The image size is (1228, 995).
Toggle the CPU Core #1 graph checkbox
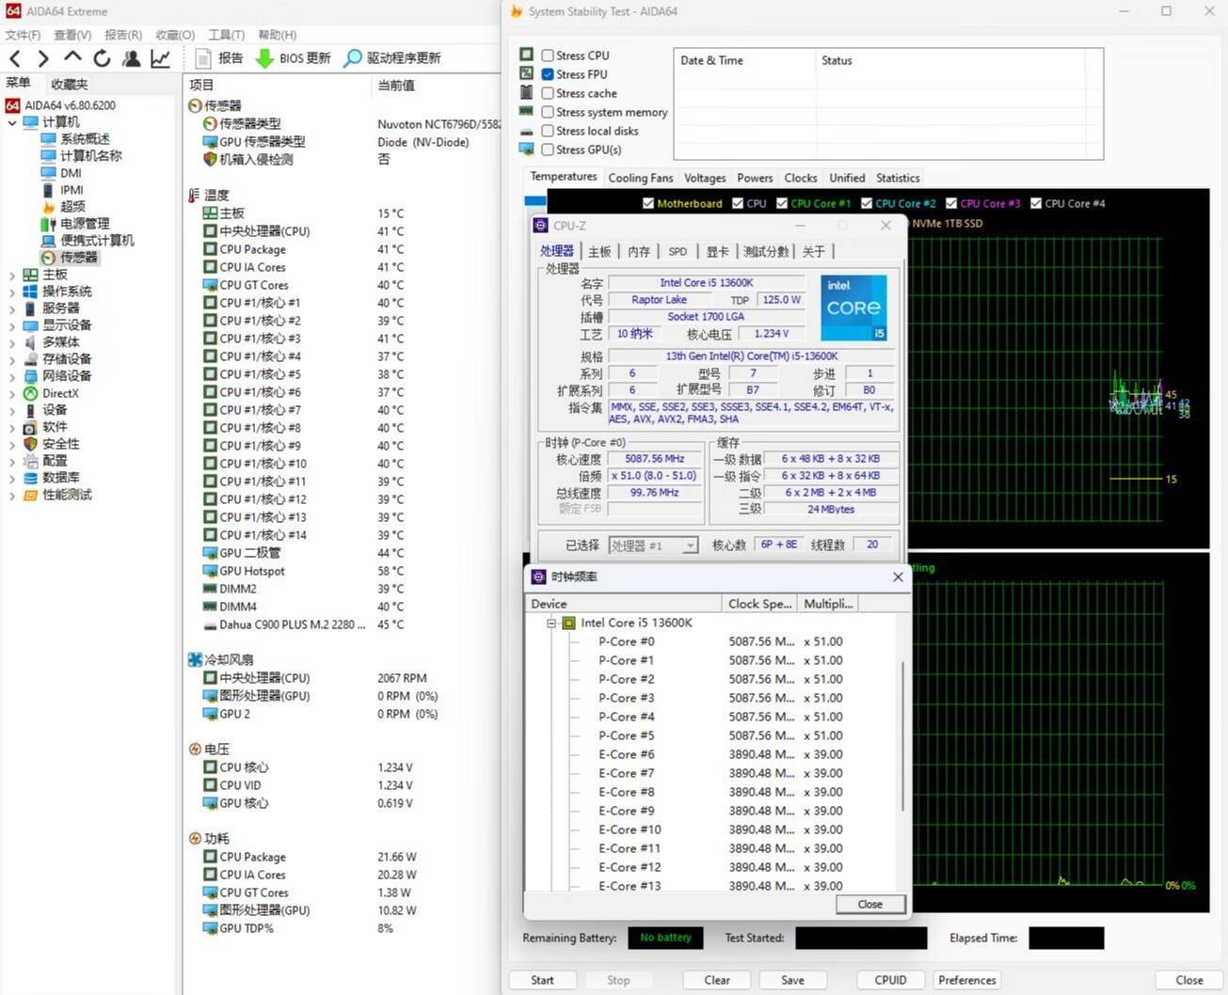pos(782,203)
